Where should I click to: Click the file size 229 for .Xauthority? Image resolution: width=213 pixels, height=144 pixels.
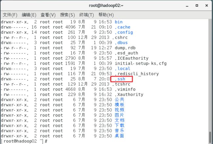pos(72,94)
